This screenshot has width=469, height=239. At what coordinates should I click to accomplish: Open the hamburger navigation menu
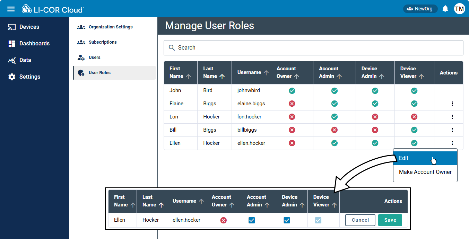[x=11, y=9]
